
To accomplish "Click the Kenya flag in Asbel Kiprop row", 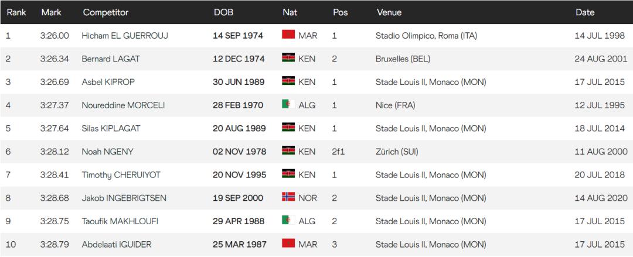I will tap(288, 81).
